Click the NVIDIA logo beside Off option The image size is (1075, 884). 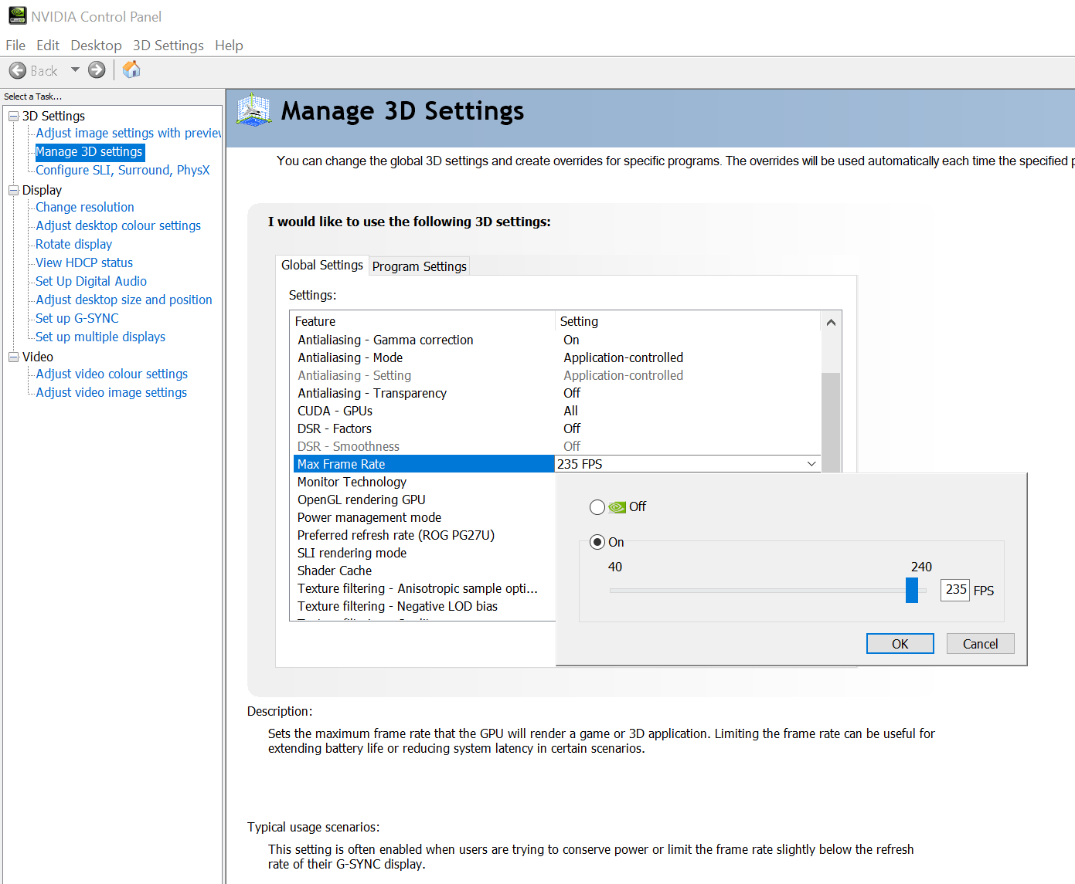617,507
